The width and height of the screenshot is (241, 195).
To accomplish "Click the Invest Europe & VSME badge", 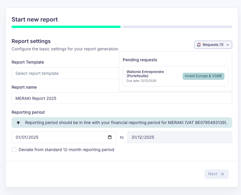I will (203, 76).
